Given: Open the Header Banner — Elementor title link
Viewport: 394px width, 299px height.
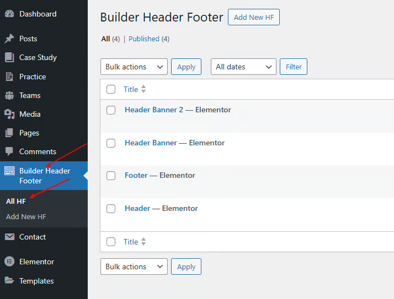Looking at the screenshot, I should point(151,143).
